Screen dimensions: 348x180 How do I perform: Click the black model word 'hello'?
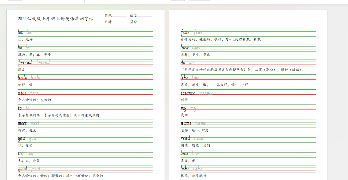(23, 77)
